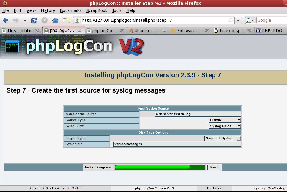The width and height of the screenshot is (287, 192).
Task: Open the WinSyslog partner link
Action: pos(277,188)
